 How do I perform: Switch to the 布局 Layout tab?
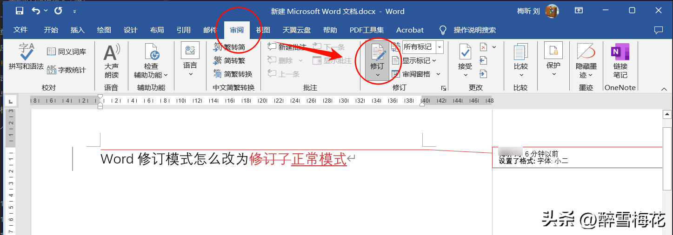point(157,30)
